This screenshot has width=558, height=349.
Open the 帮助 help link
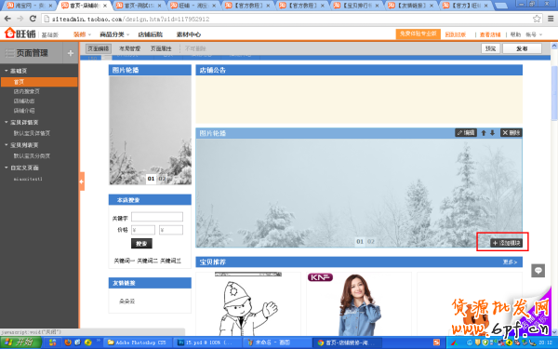(x=515, y=34)
